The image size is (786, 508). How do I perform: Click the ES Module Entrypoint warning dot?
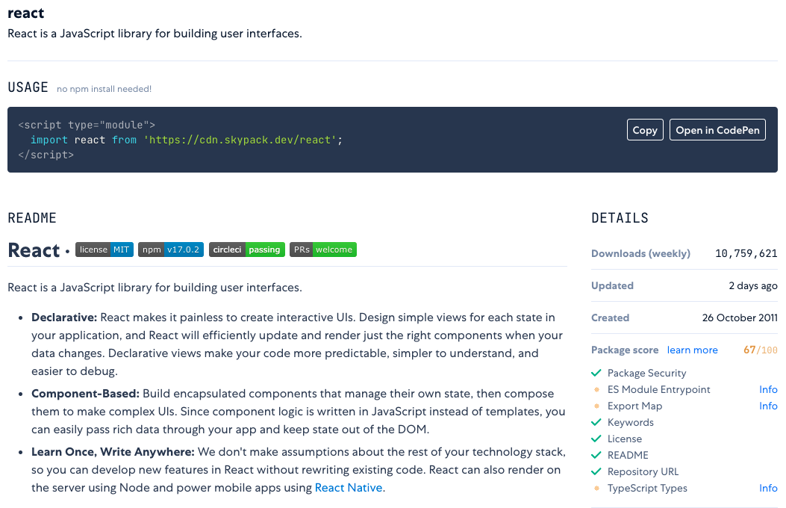[x=596, y=390]
